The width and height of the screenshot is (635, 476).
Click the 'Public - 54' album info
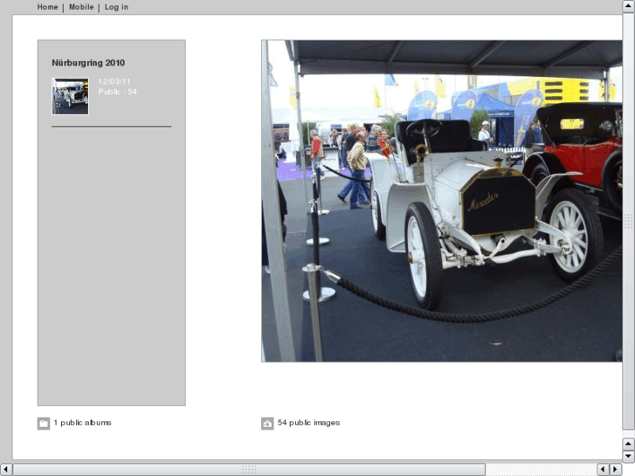[x=118, y=92]
